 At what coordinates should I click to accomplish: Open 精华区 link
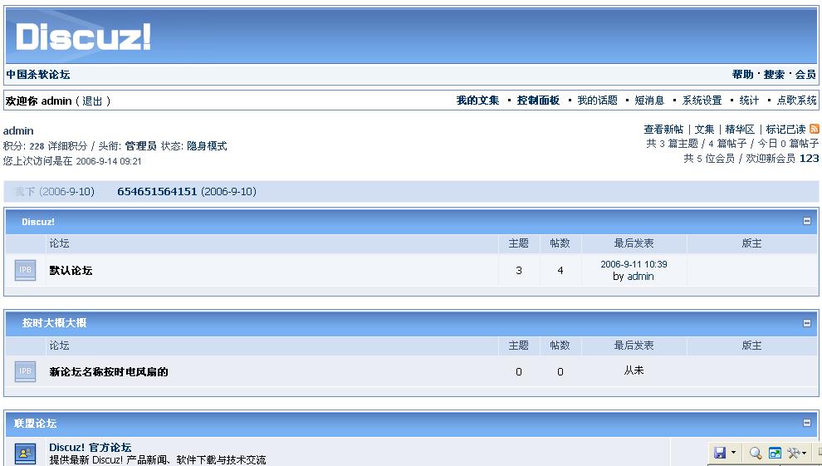[x=740, y=129]
